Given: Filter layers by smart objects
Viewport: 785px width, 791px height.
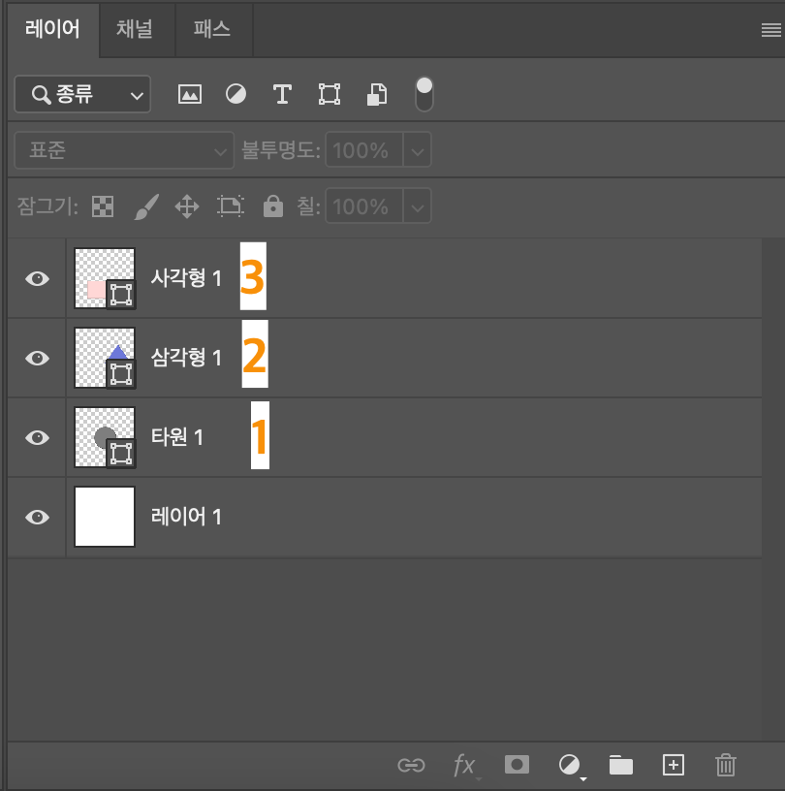Looking at the screenshot, I should click(375, 94).
